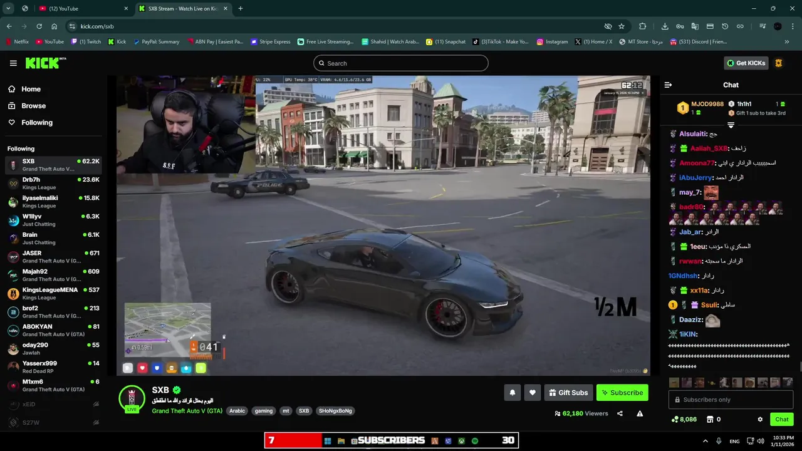Click the Windows Start button
Viewport: 802px width, 451px height.
point(327,441)
